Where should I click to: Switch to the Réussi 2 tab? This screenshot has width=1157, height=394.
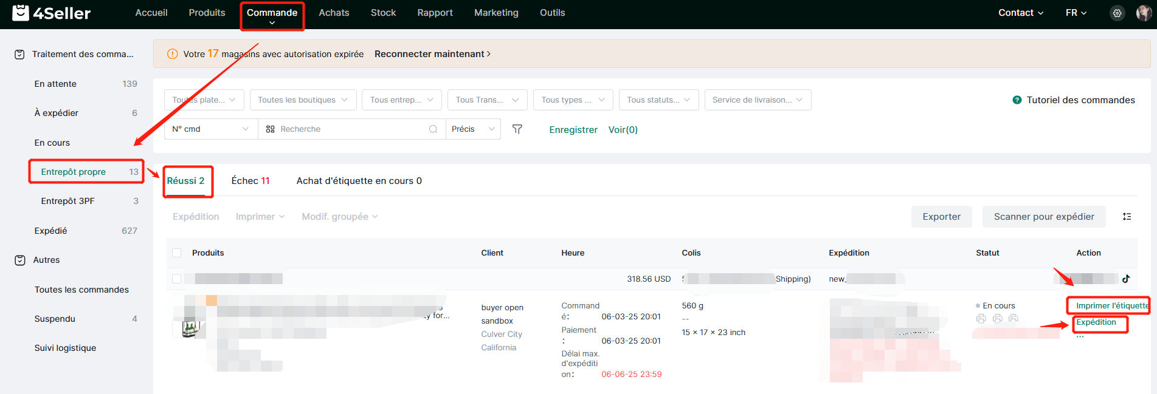[185, 181]
